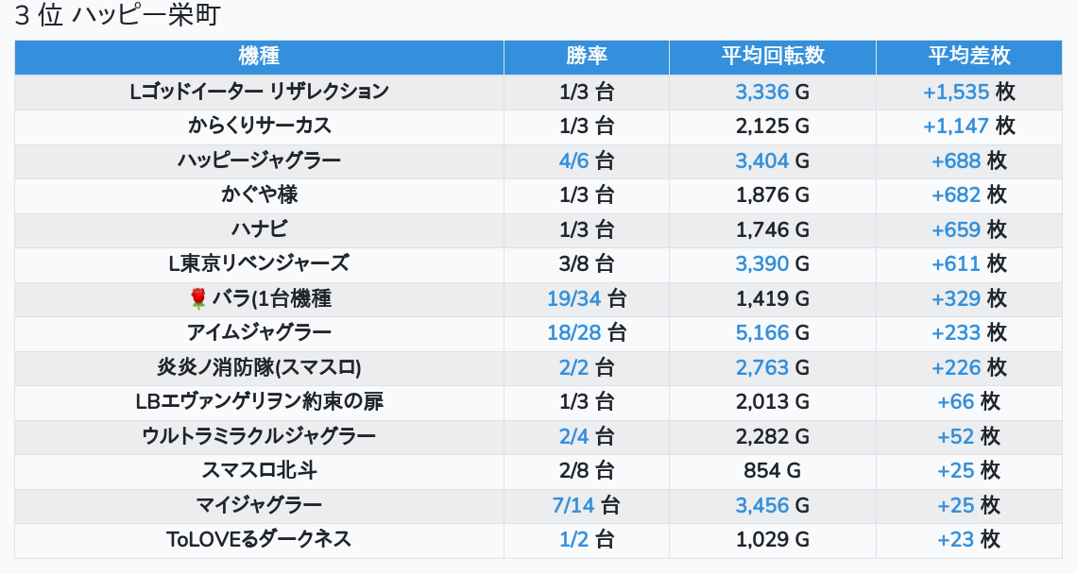Select the かぐや様 machine name

(259, 195)
